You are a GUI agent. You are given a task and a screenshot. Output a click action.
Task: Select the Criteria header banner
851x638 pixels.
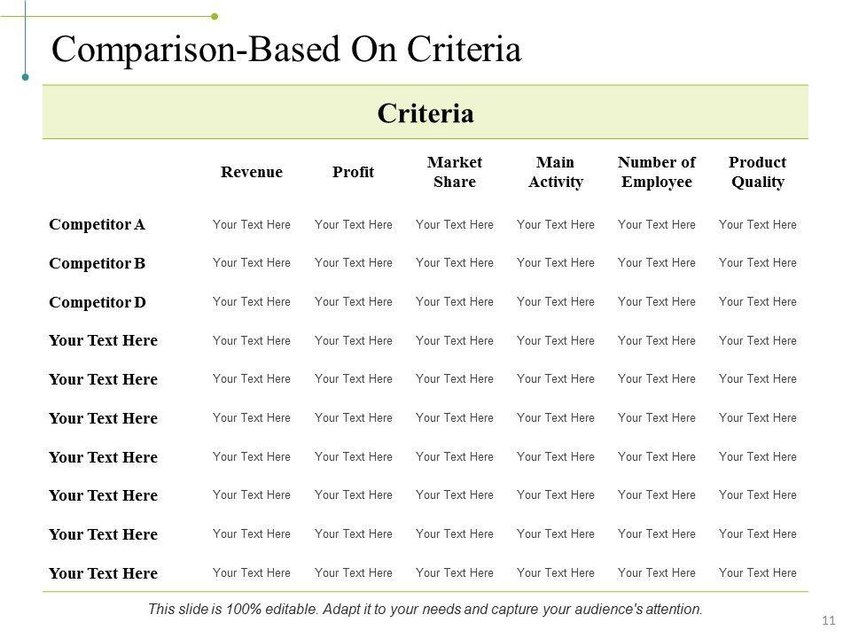[x=425, y=113]
